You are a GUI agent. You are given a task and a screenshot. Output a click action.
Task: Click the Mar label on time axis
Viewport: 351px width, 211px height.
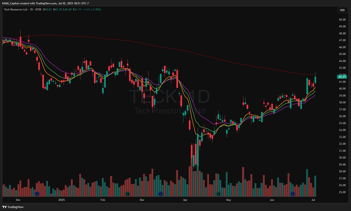pyautogui.click(x=142, y=200)
